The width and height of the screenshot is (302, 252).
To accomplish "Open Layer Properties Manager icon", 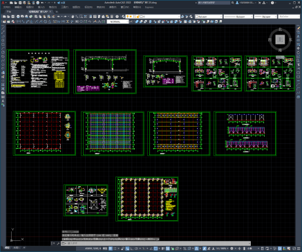I will [x=123, y=17].
